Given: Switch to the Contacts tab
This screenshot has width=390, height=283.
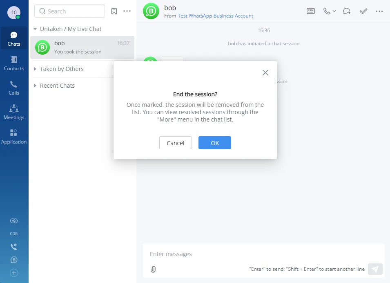Looking at the screenshot, I should (x=14, y=63).
